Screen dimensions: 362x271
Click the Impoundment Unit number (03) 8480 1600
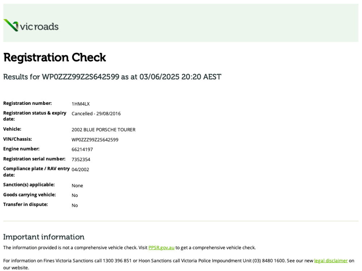[269, 260]
